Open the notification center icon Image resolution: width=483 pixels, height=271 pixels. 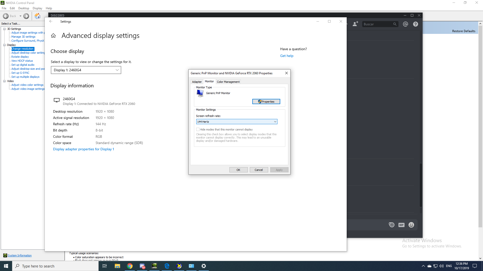475,266
